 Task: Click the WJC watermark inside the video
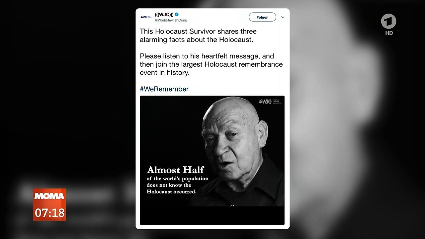270,102
